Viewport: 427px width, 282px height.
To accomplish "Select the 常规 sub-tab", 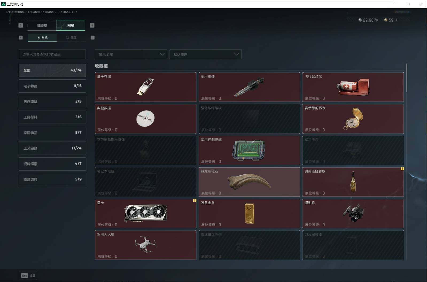I will [42, 37].
